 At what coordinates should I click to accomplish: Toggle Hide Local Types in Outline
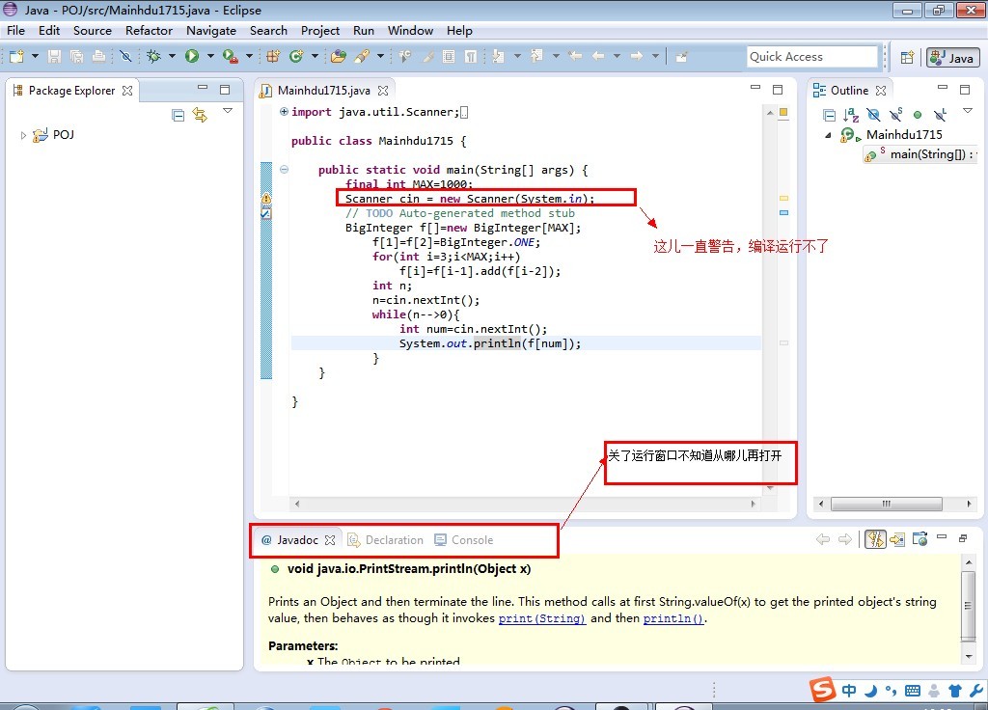[x=940, y=115]
